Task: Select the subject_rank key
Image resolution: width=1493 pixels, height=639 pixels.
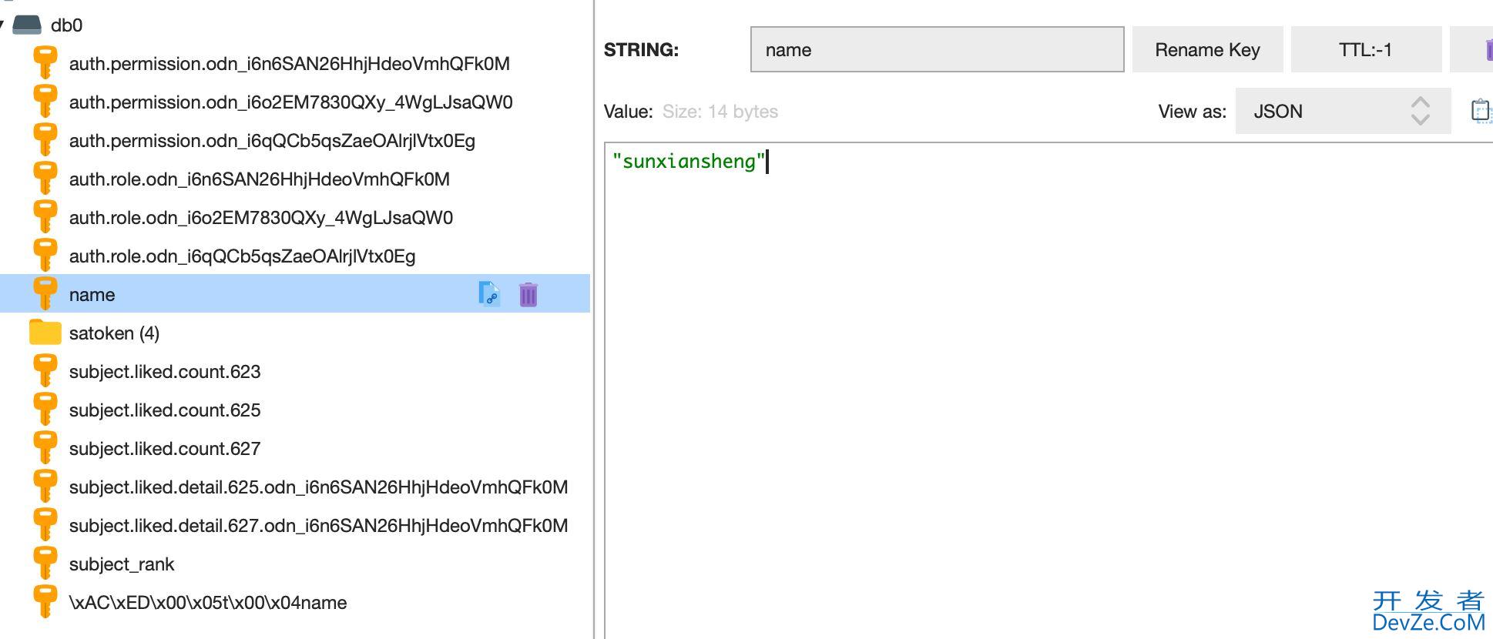Action: 122,564
